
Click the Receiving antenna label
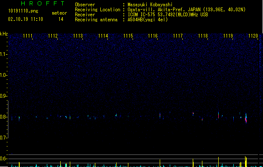pos(96,20)
